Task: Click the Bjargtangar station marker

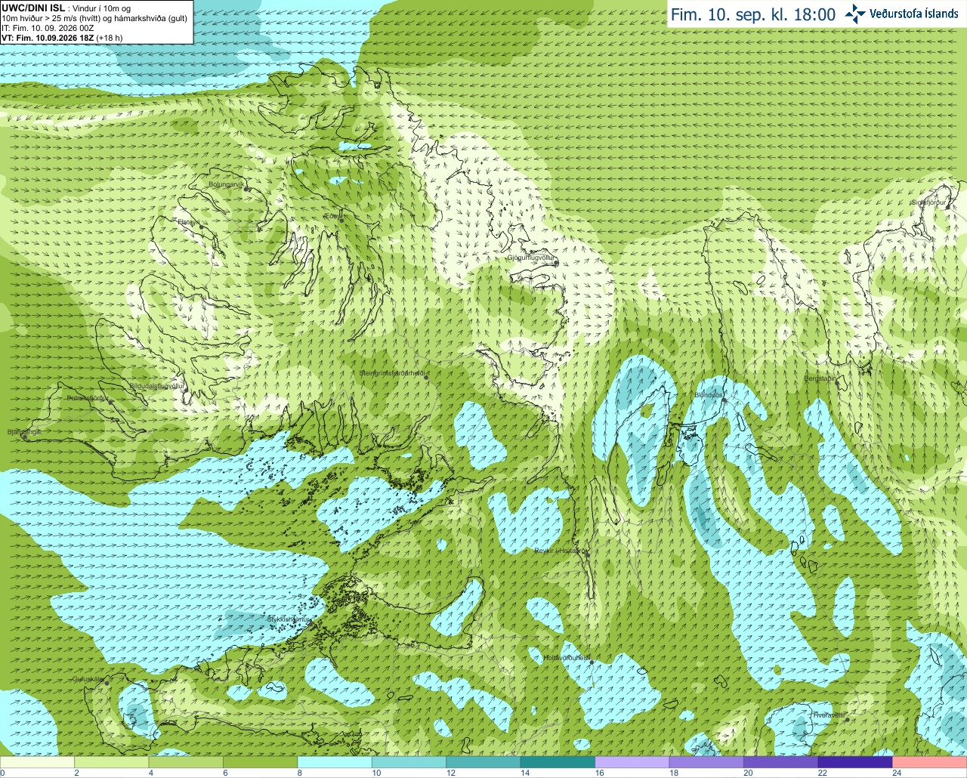Action: click(25, 437)
